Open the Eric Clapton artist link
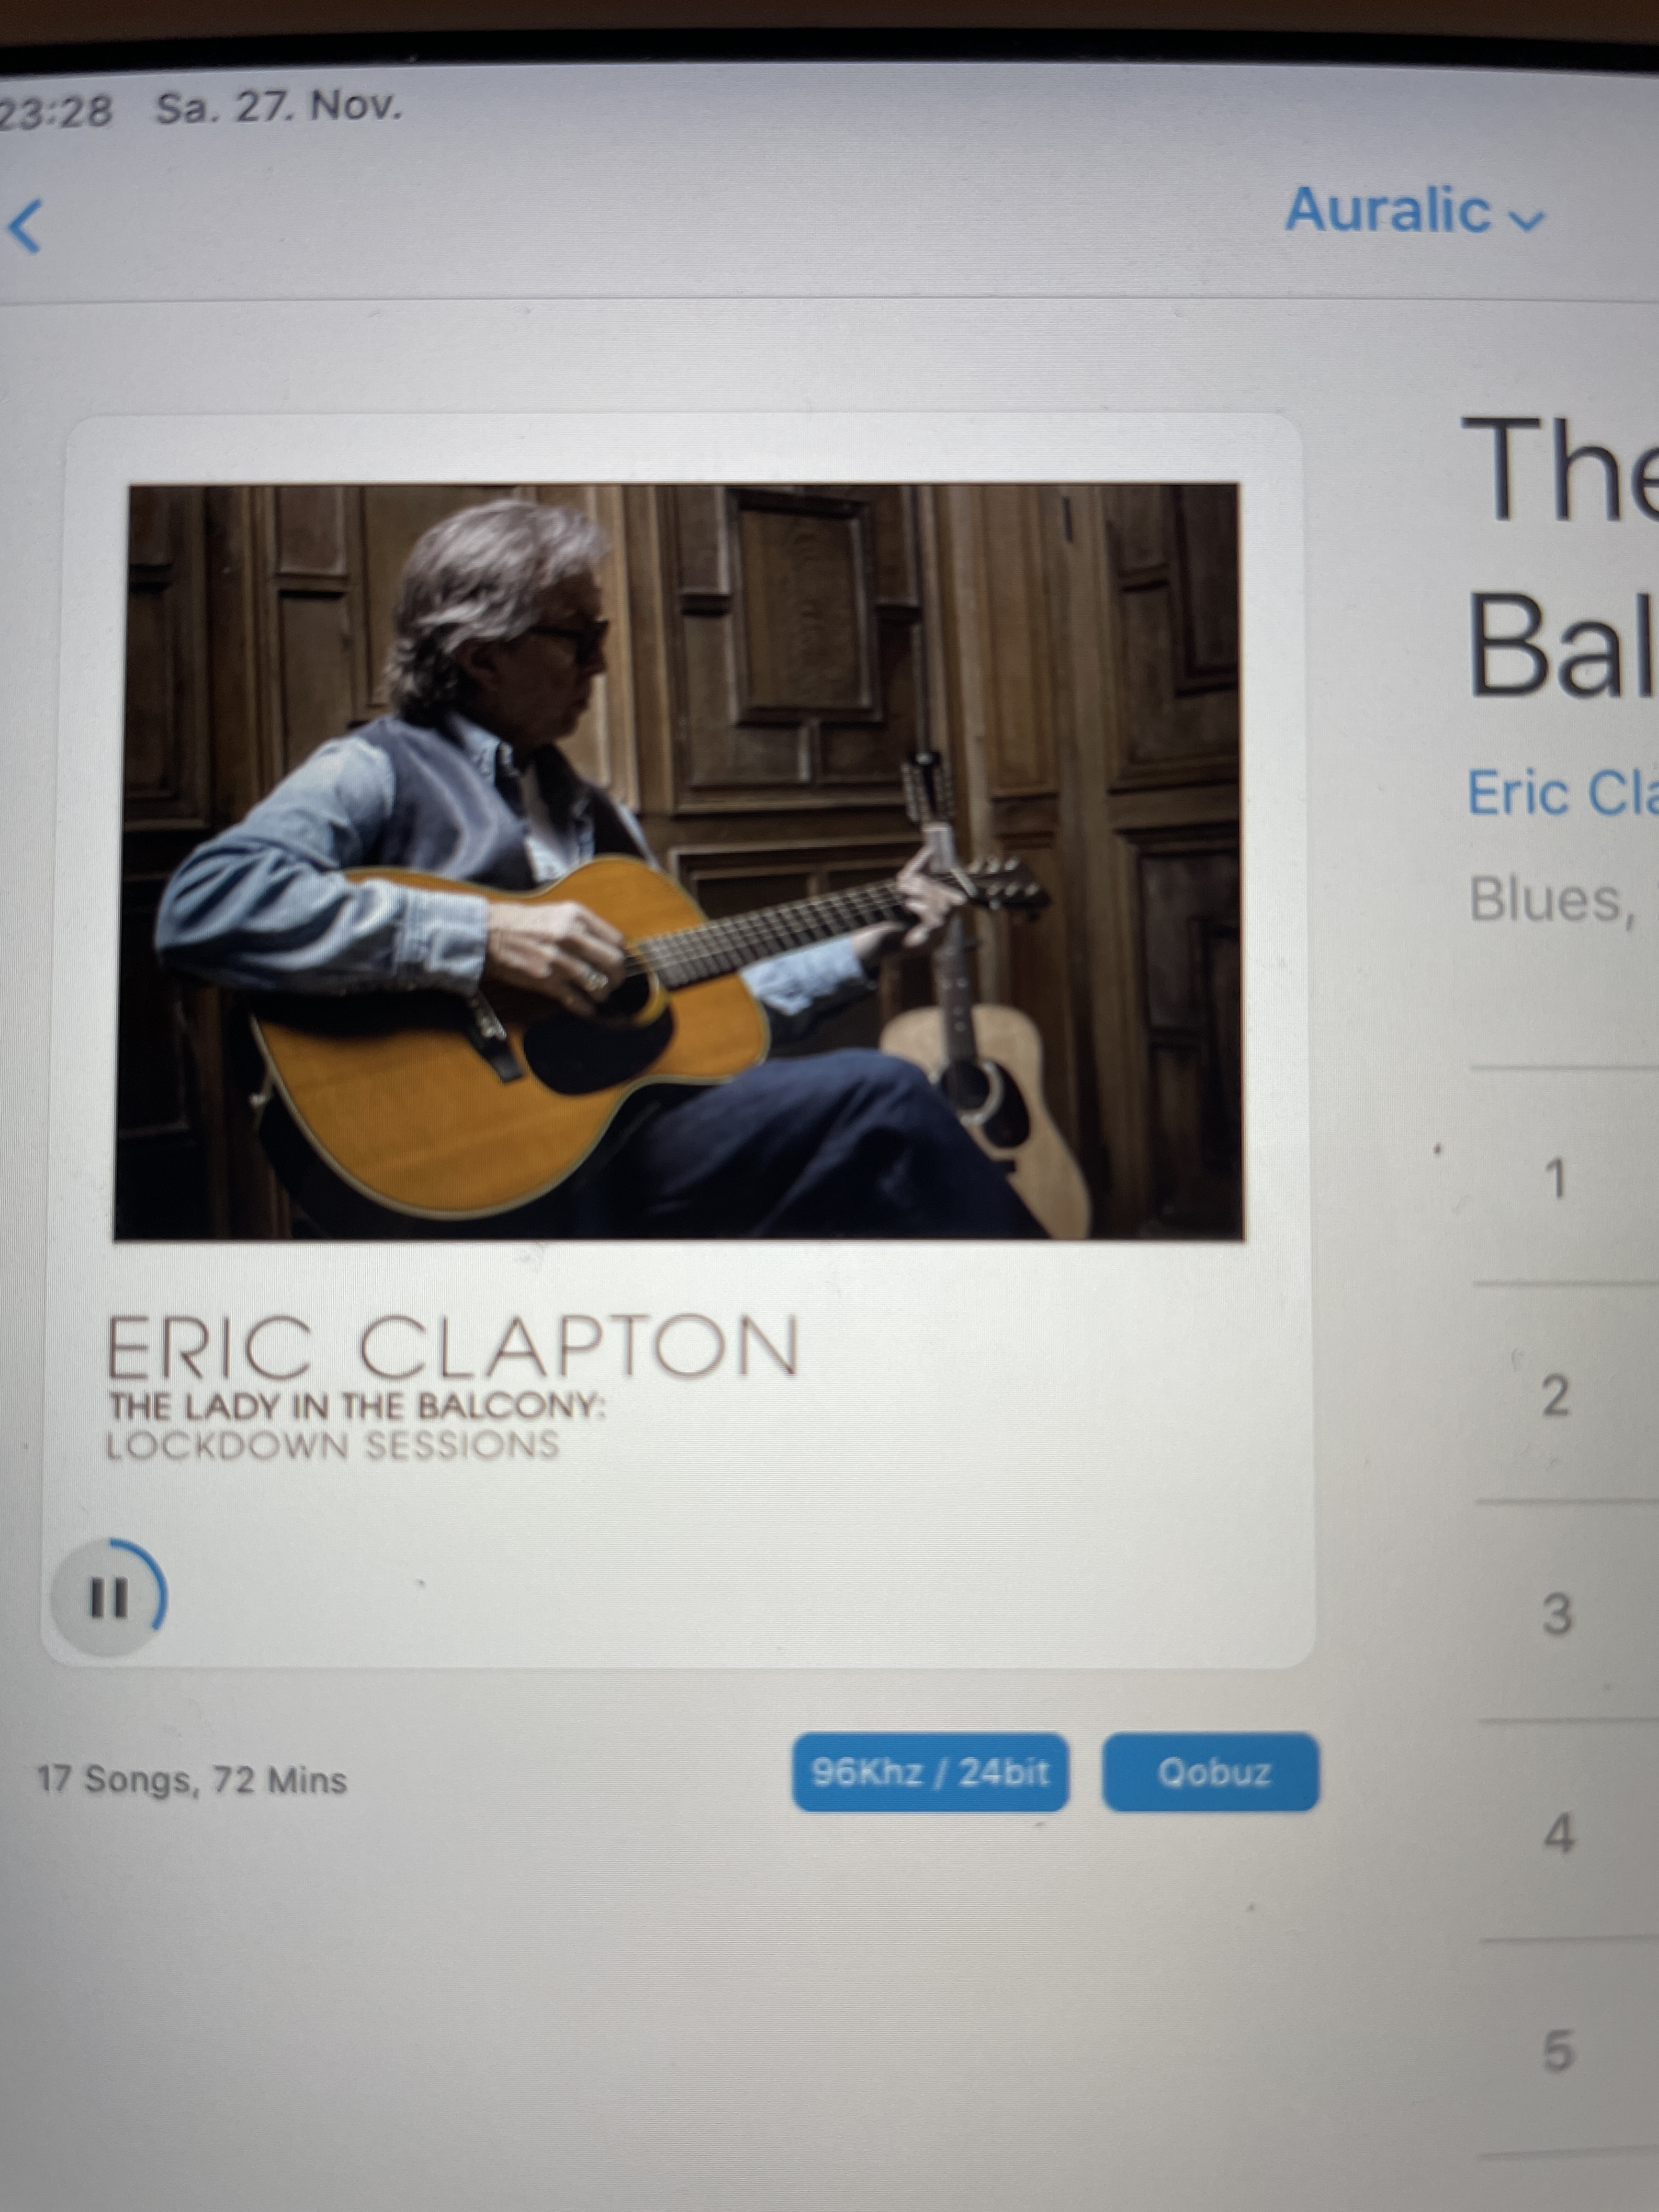 (1562, 794)
